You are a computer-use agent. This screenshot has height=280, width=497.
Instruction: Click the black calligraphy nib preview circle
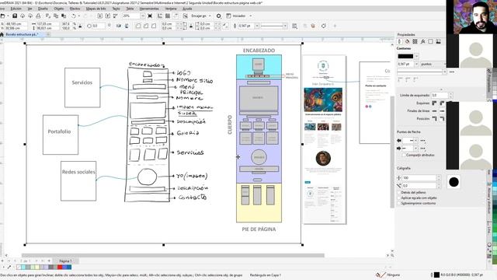click(454, 182)
